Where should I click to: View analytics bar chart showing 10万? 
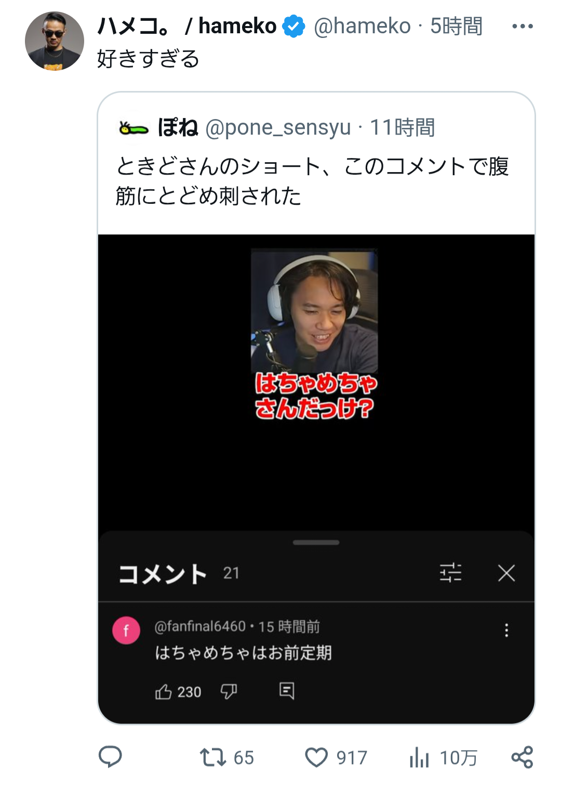(x=419, y=757)
